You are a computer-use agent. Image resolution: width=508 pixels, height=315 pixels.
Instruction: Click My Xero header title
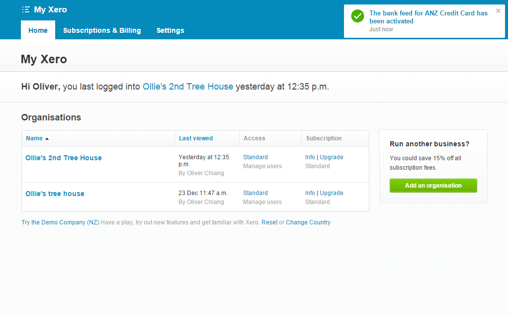click(x=50, y=10)
